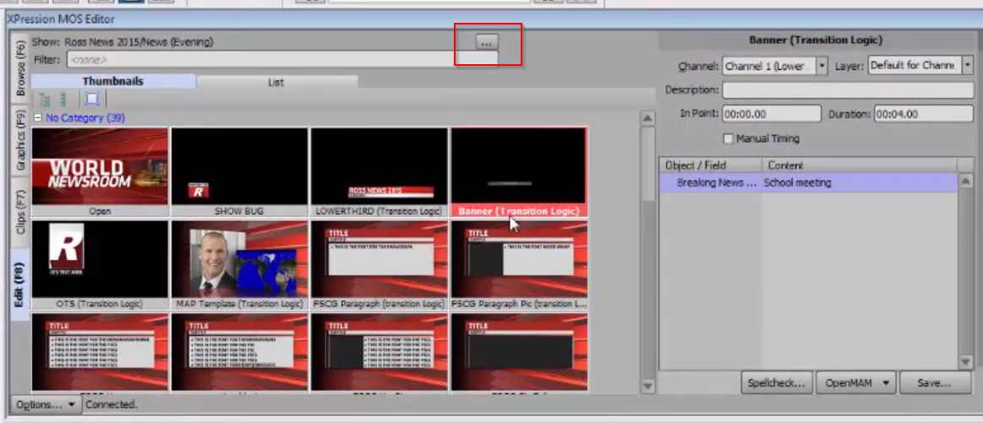Click the Save... button
Screen dimensions: 983x423
934,382
